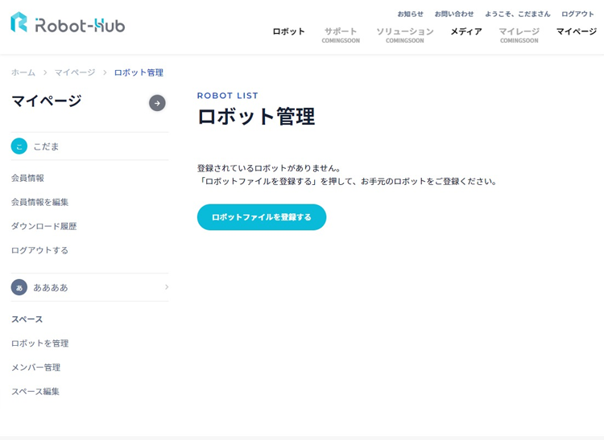Open the ソリューション menu item

pos(405,35)
